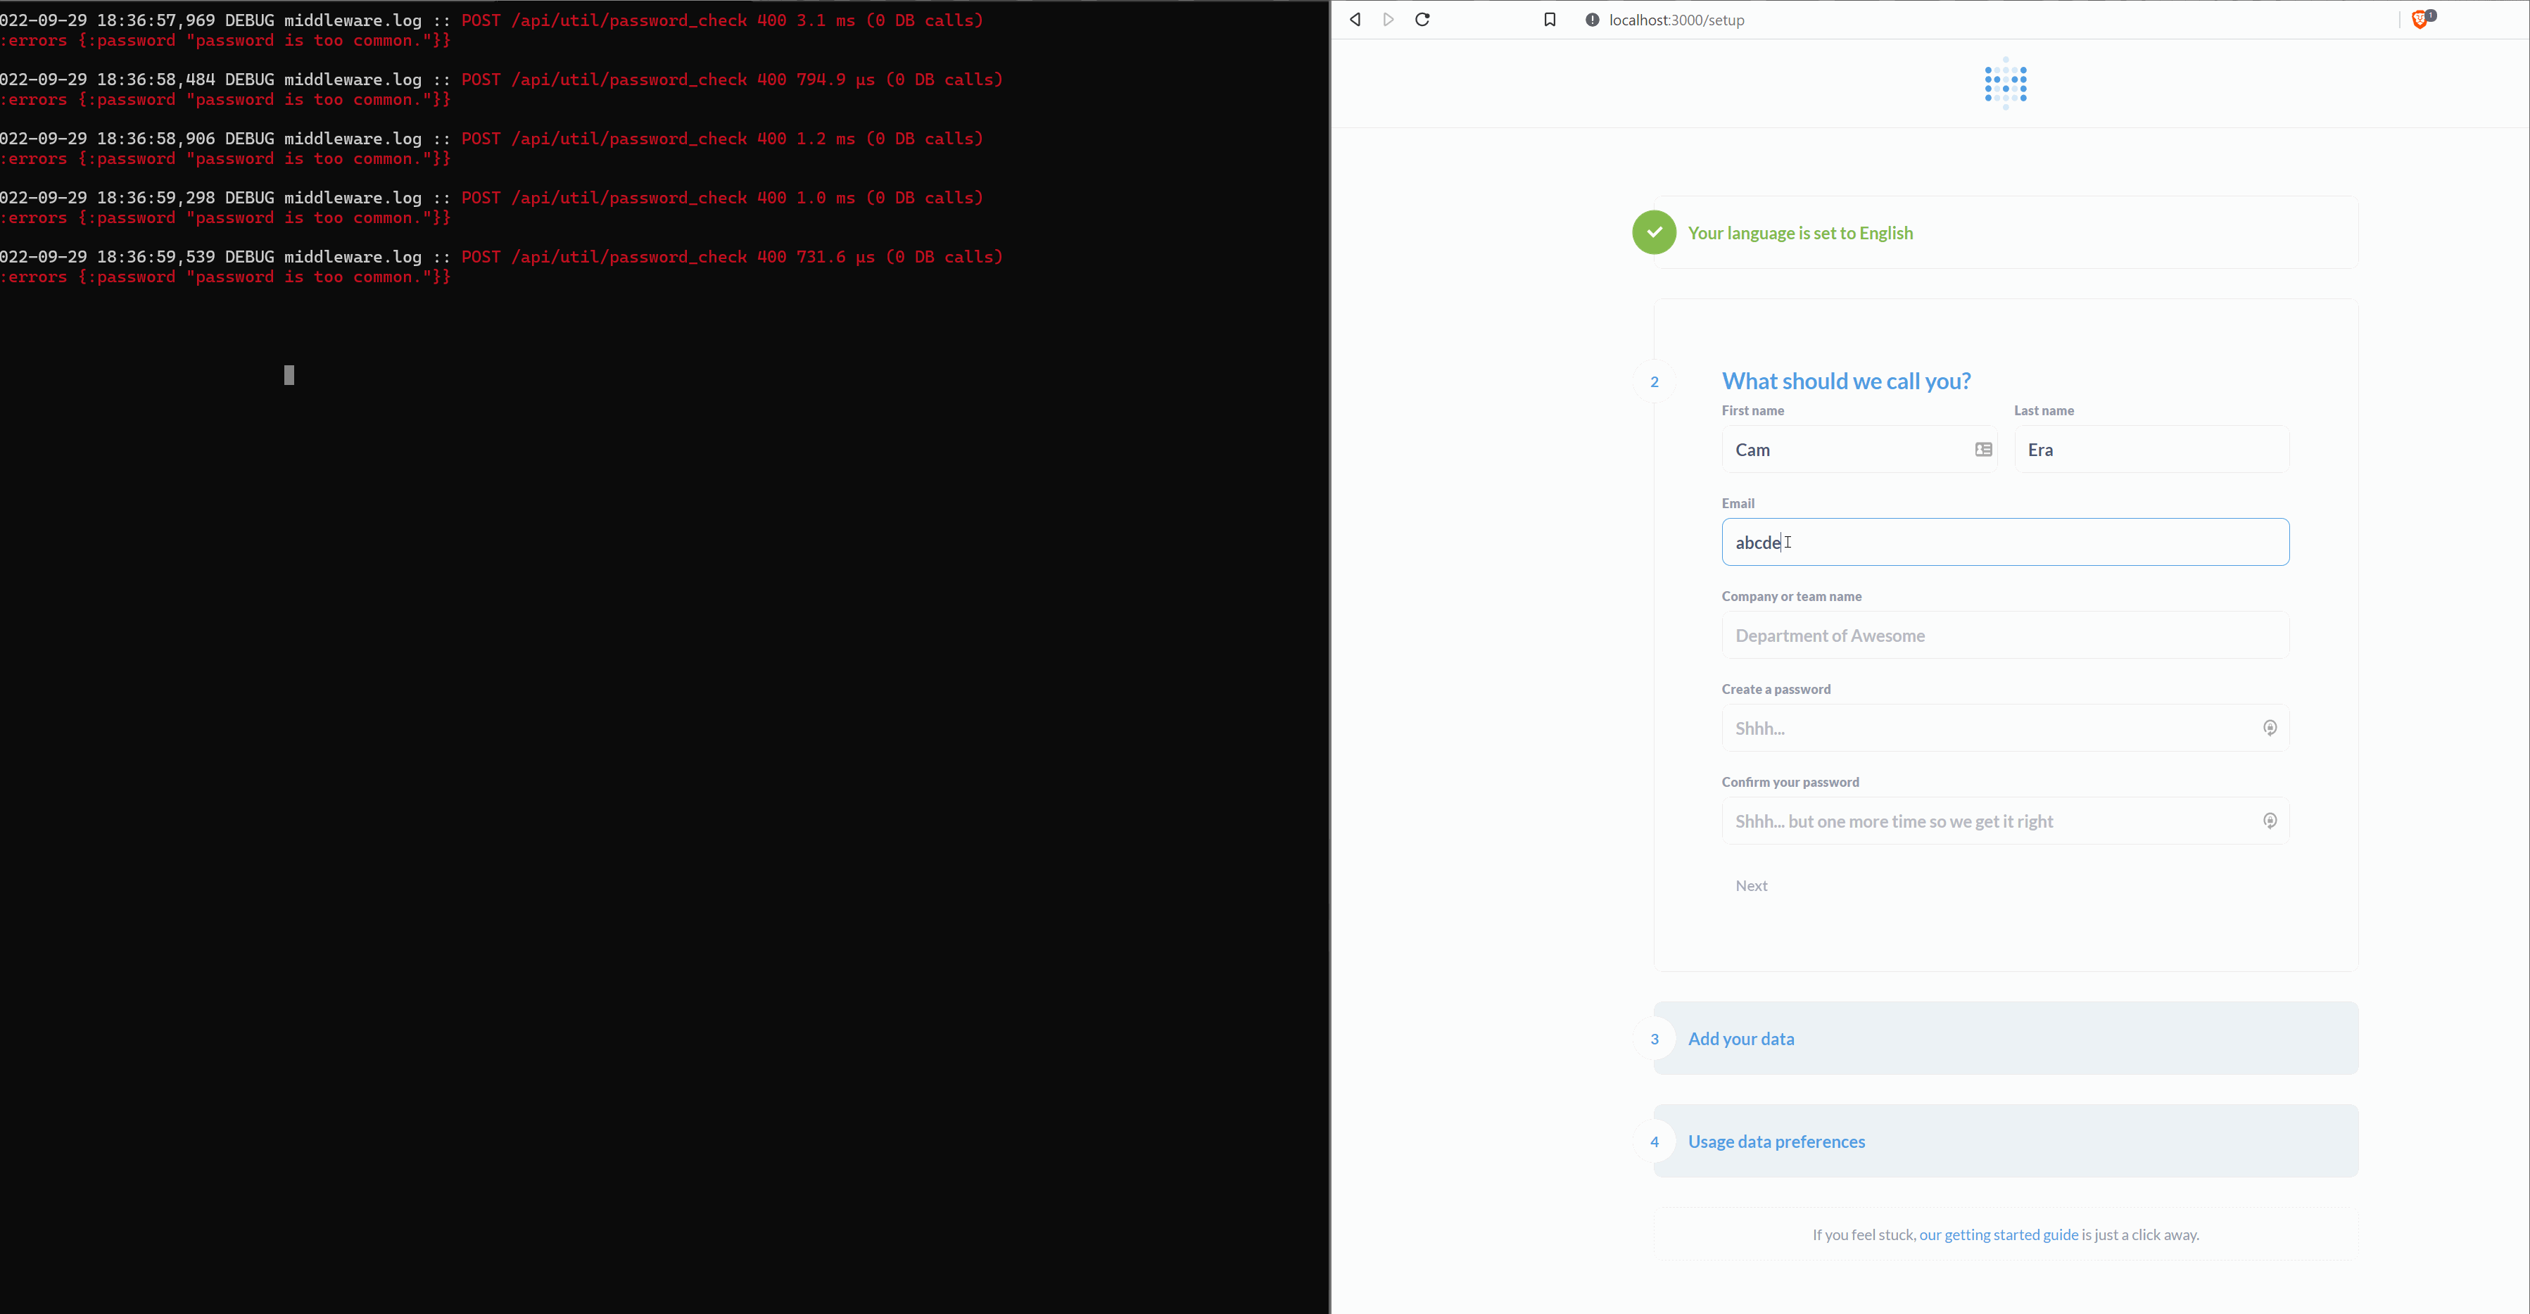Toggle Brave Shields for this site

pyautogui.click(x=2420, y=20)
